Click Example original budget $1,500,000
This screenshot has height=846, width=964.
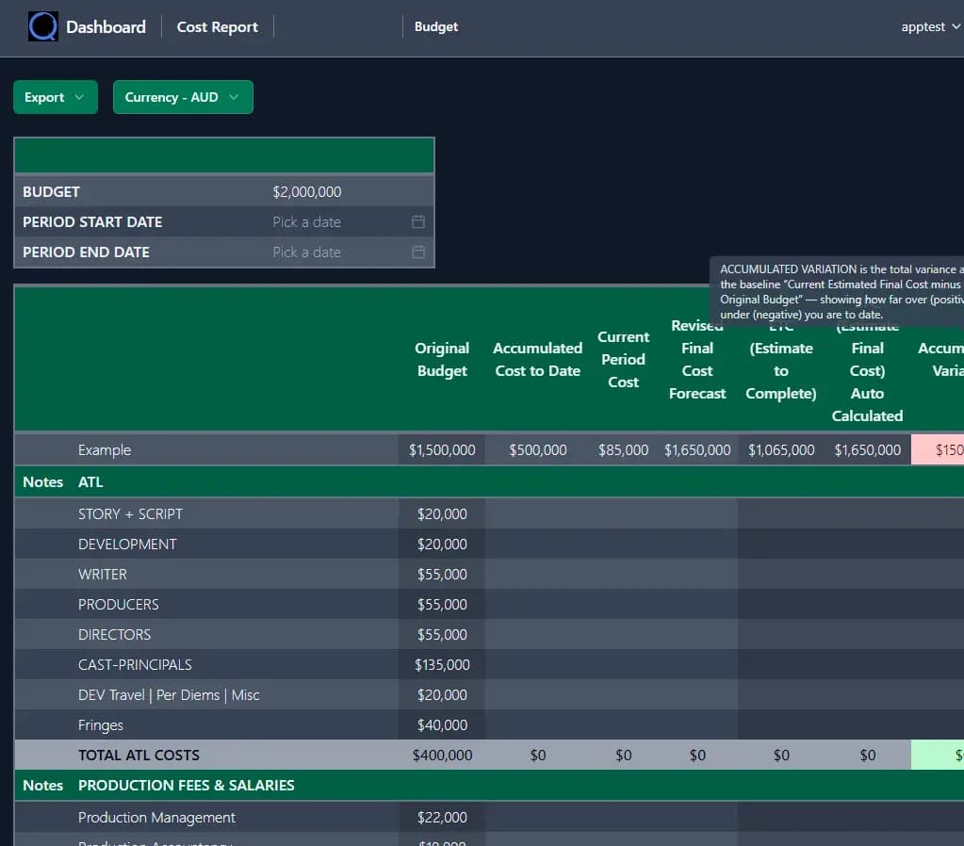click(x=442, y=450)
